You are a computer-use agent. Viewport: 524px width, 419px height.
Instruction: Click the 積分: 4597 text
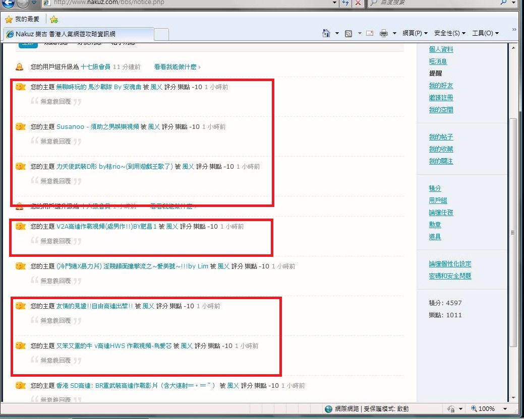click(445, 303)
